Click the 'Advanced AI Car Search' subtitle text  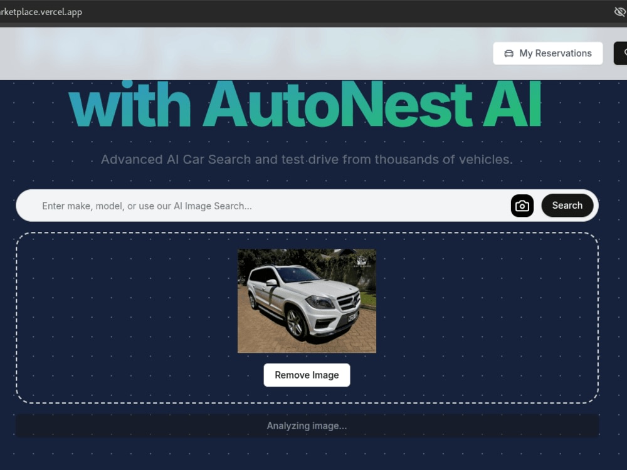click(307, 159)
